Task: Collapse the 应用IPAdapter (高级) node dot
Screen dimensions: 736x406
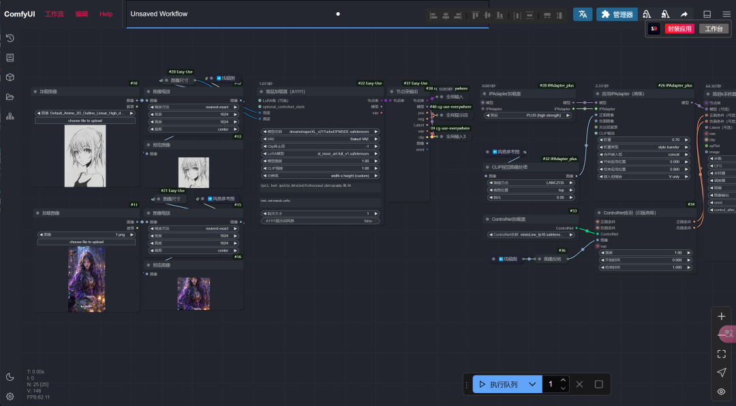Action: pos(598,94)
